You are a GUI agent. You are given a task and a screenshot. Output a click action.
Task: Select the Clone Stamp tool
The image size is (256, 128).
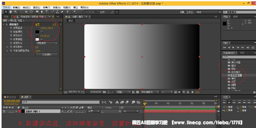57,12
